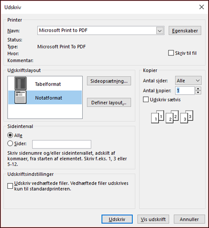Click the Definer layout button
The image size is (209, 228).
109,102
